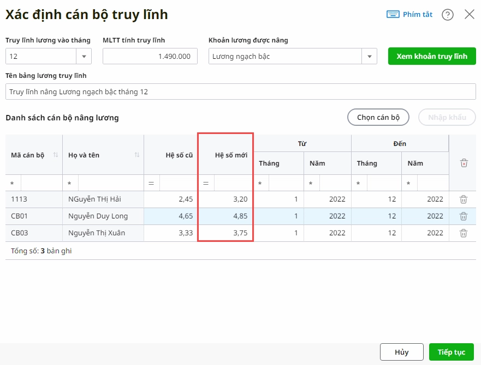481x365 pixels.
Task: Click the old coefficient value 4,65
Action: (186, 216)
